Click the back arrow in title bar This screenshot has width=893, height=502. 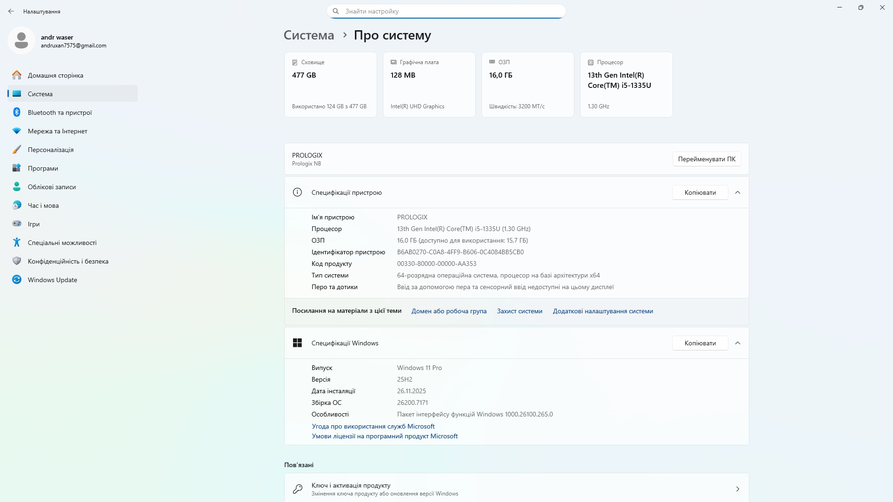point(11,11)
